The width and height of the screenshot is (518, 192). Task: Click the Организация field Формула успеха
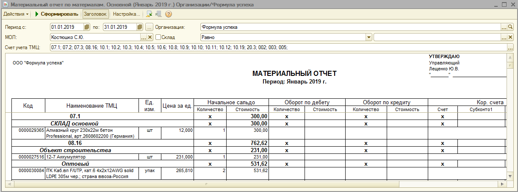350,27
